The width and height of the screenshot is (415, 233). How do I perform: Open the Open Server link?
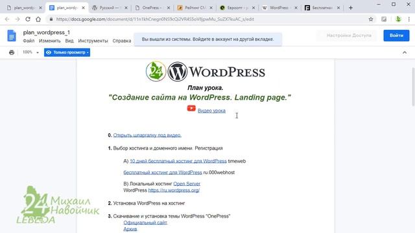point(187,184)
